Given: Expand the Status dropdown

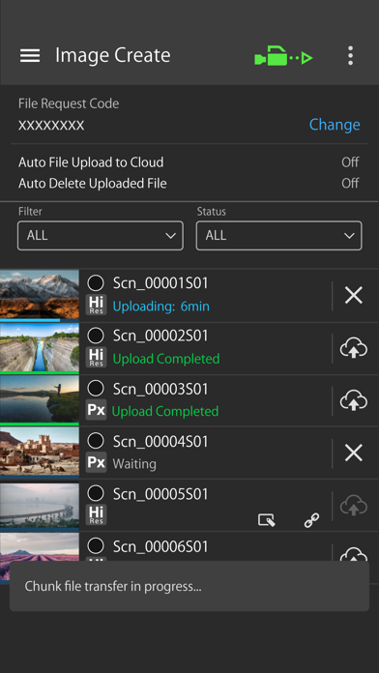Looking at the screenshot, I should [279, 236].
